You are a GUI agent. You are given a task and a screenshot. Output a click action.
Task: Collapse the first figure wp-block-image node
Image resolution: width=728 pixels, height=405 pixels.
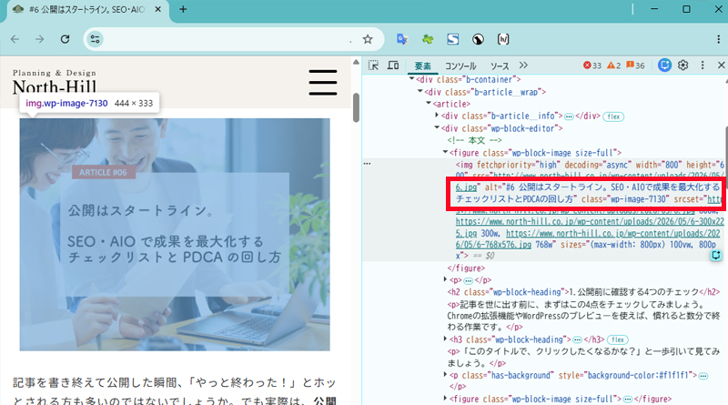445,152
